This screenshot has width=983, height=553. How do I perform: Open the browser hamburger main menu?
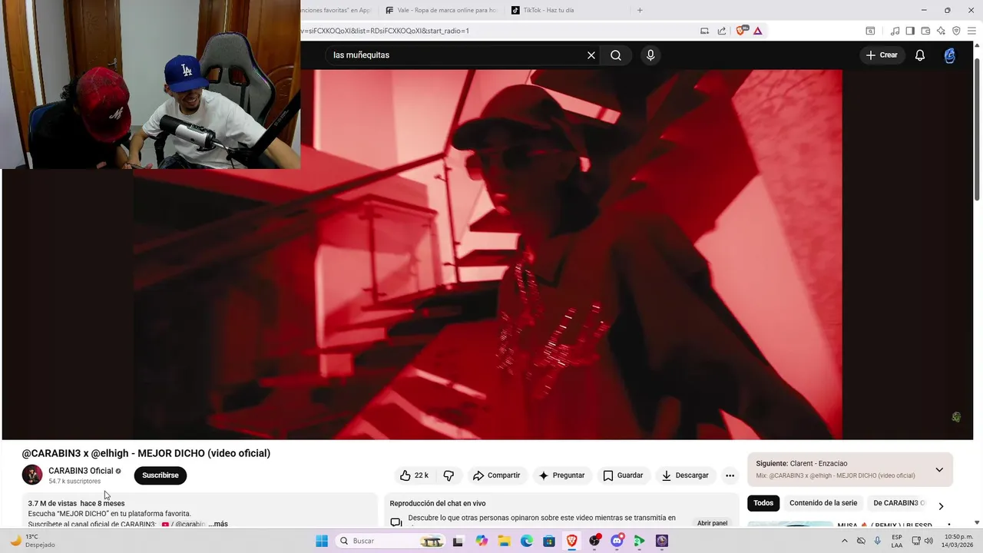(x=971, y=31)
